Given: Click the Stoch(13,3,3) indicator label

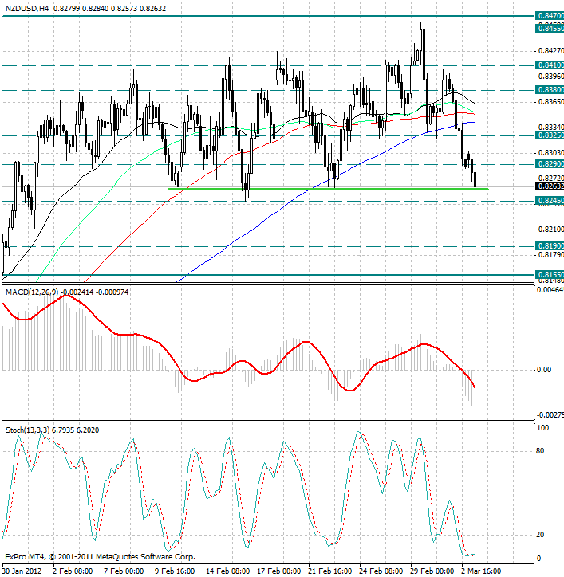Looking at the screenshot, I should 26,430.
